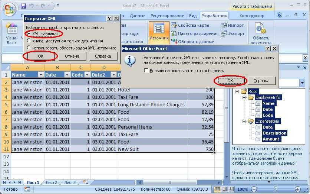Refresh XML data (Обновить данные)
This screenshot has width=310, height=194.
tap(192, 42)
